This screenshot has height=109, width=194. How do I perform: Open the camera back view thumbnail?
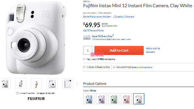pos(68,84)
